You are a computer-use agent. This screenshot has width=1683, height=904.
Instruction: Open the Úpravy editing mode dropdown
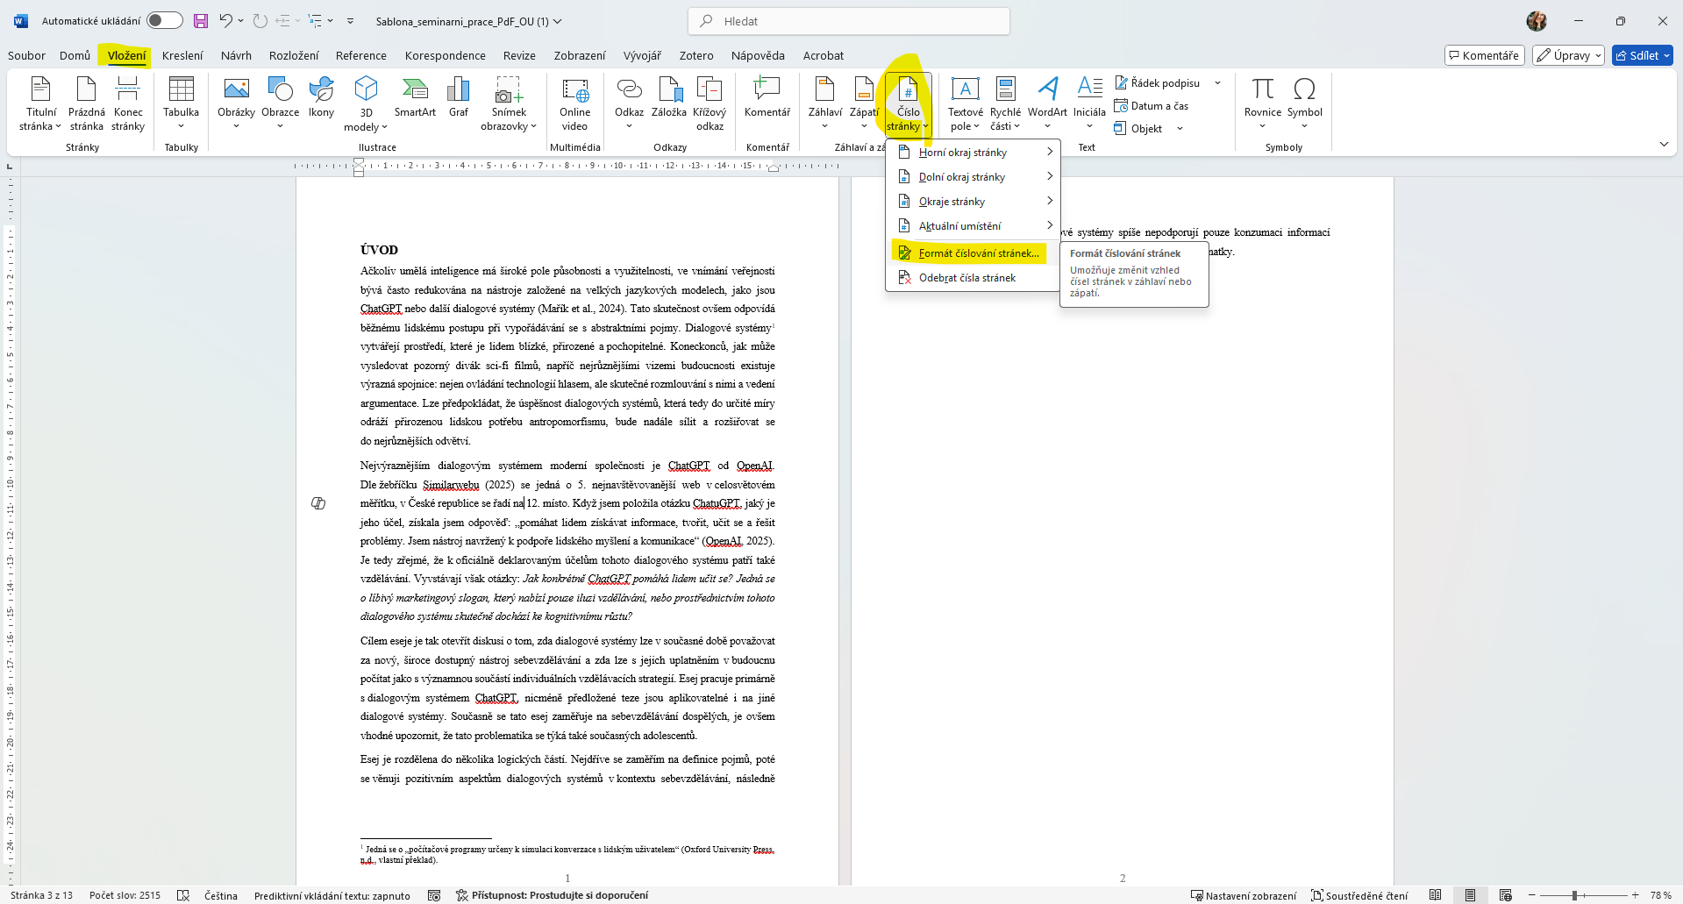point(1569,55)
